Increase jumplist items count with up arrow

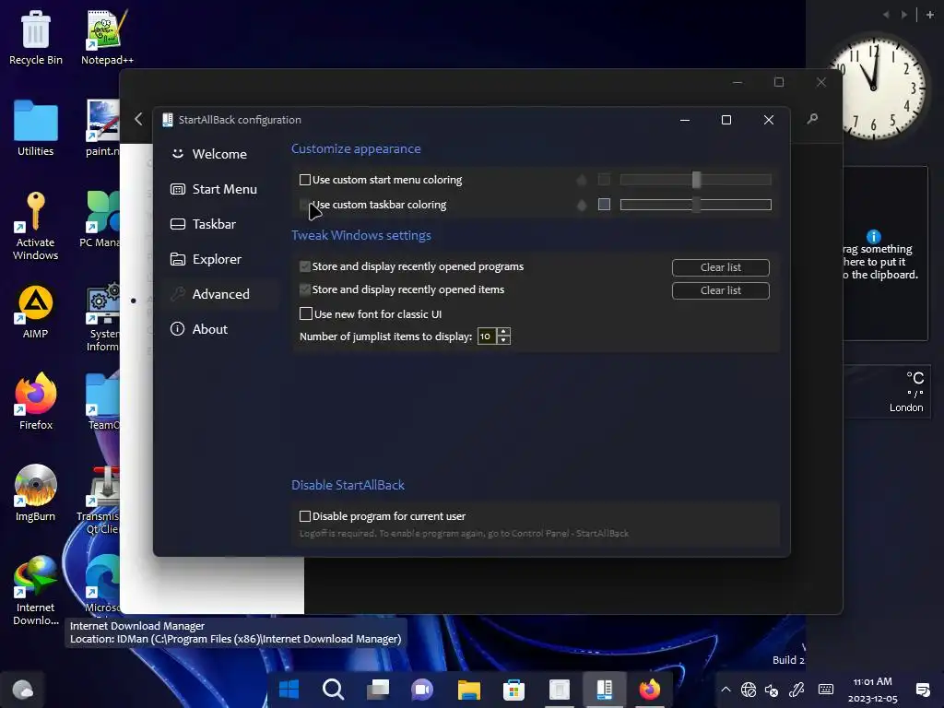[x=504, y=332]
